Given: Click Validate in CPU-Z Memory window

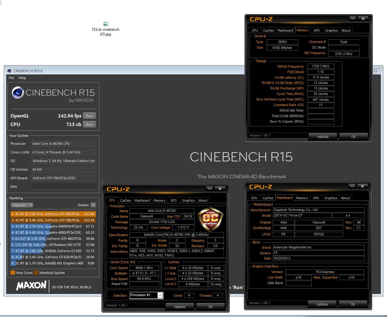Looking at the screenshot, I should coord(323,137).
